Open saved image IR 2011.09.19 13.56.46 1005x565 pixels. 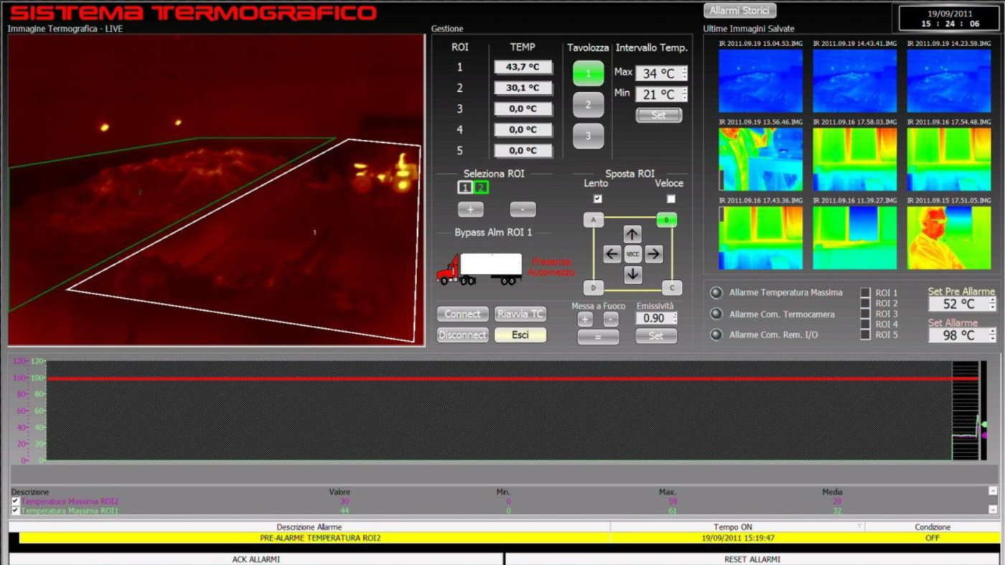pos(761,159)
